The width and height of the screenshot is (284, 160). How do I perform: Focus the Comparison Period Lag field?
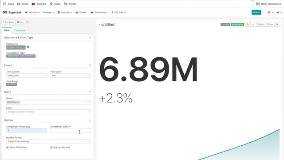coord(27,130)
